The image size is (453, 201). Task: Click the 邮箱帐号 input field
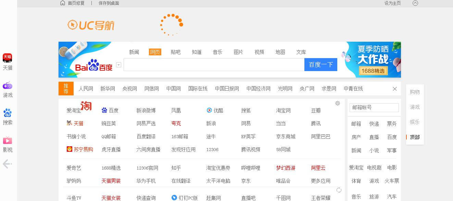coord(374,107)
